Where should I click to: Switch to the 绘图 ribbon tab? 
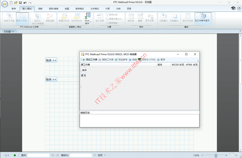click(67, 9)
